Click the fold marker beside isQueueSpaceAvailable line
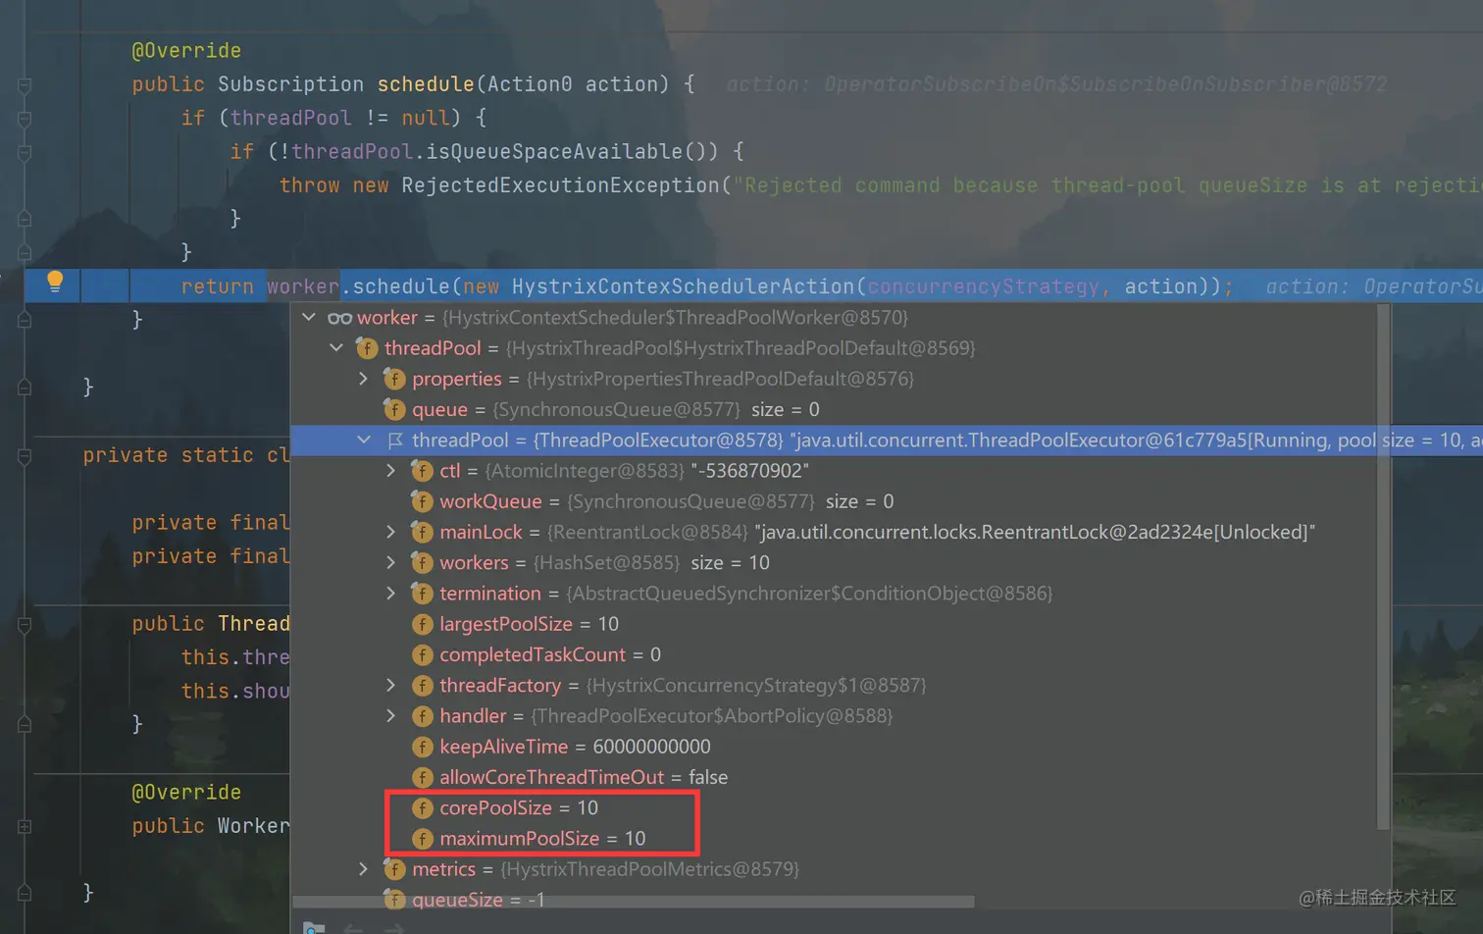This screenshot has height=934, width=1483. (25, 153)
